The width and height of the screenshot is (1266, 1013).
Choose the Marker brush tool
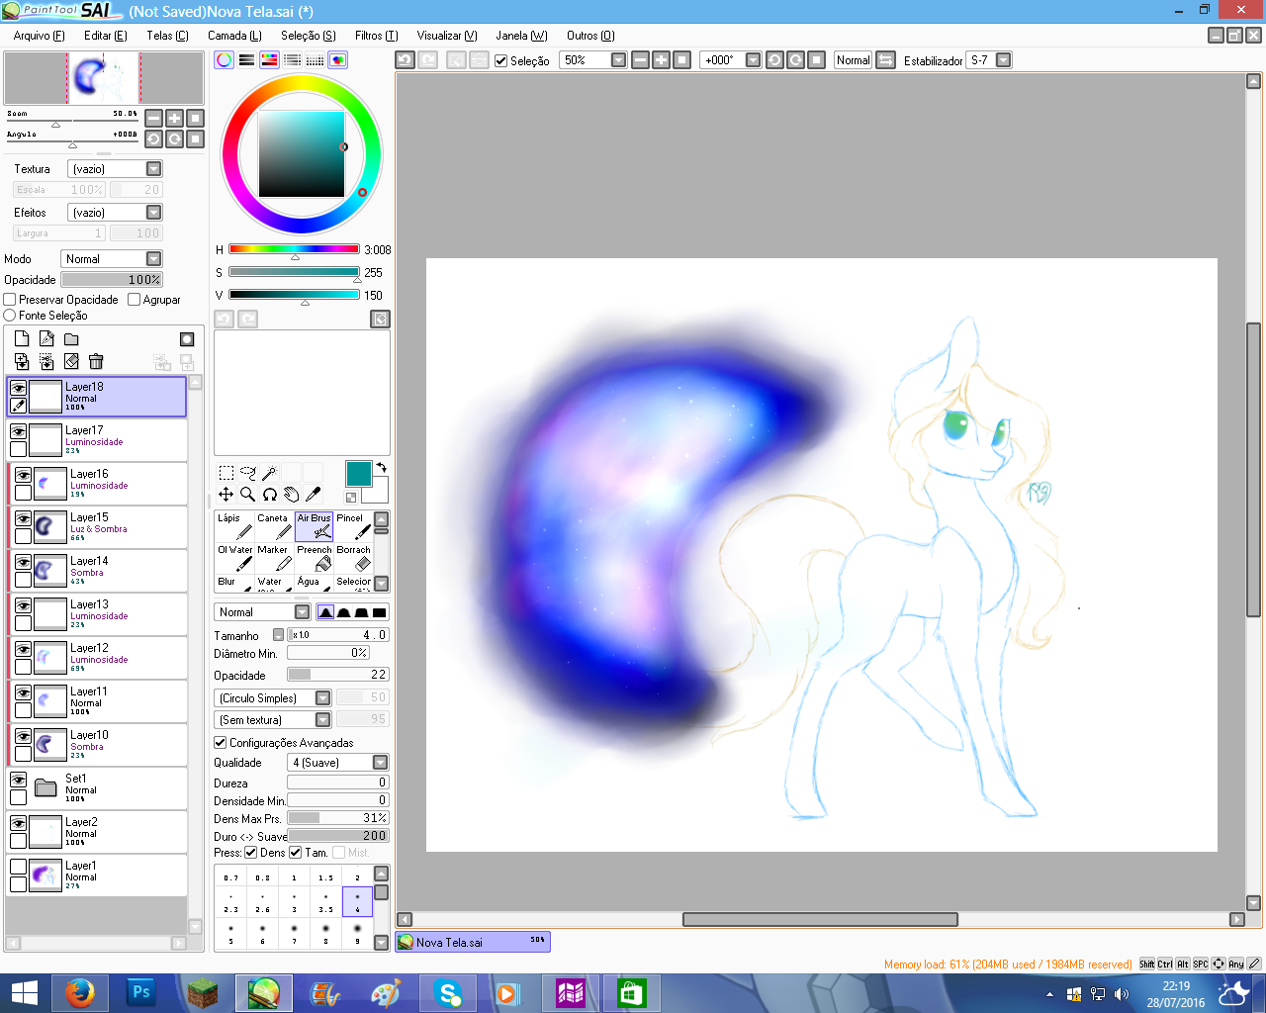tap(274, 558)
